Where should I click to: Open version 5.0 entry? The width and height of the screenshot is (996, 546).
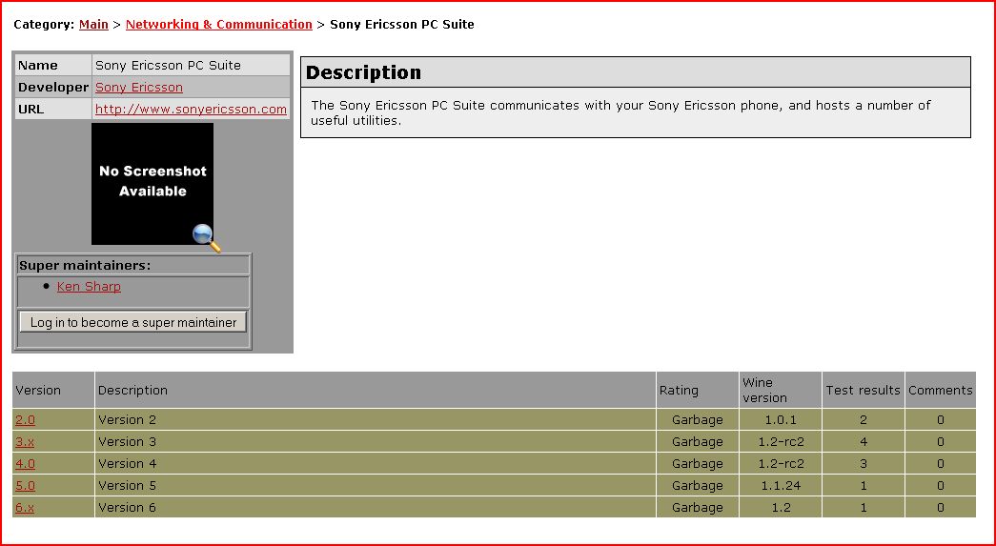[x=26, y=486]
